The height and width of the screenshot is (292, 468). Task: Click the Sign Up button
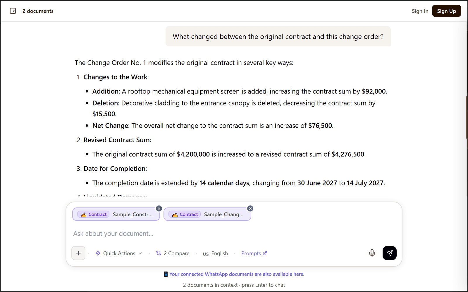446,11
